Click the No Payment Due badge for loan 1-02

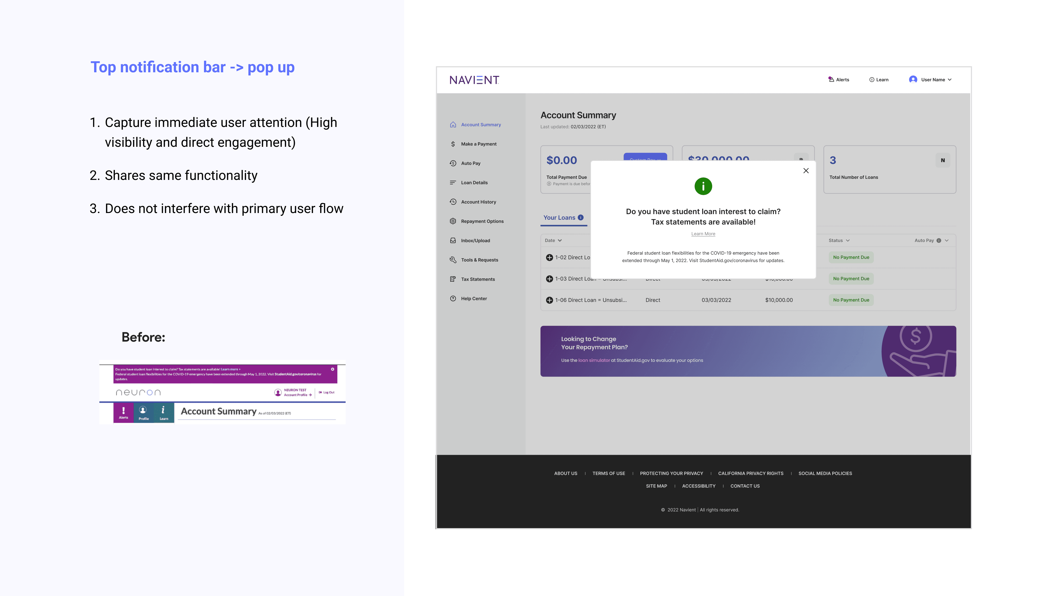point(851,257)
